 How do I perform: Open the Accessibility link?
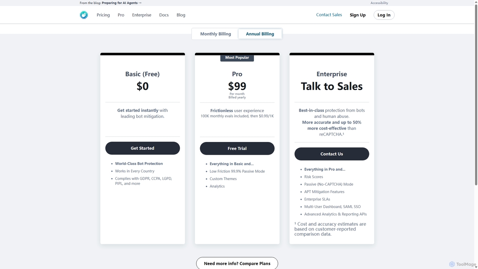379,3
